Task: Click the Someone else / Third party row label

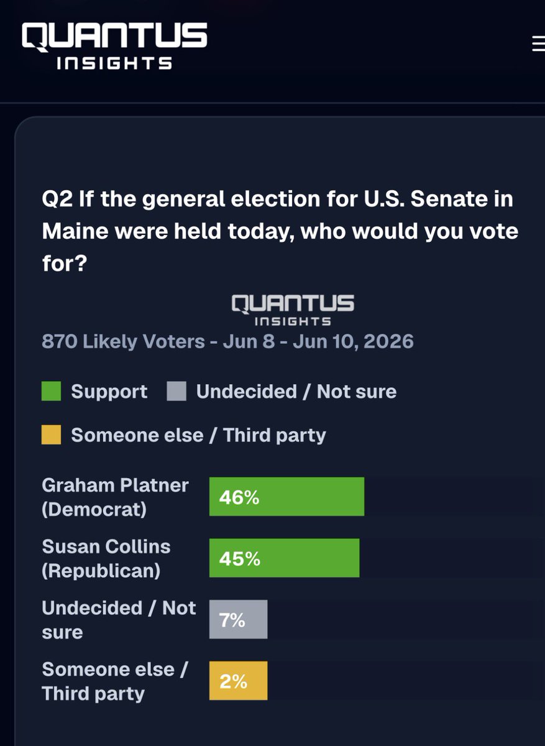Action: click(x=115, y=681)
